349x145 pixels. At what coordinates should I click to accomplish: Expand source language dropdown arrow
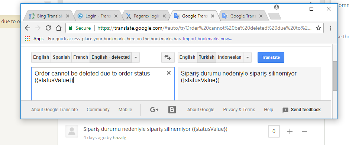(x=136, y=58)
